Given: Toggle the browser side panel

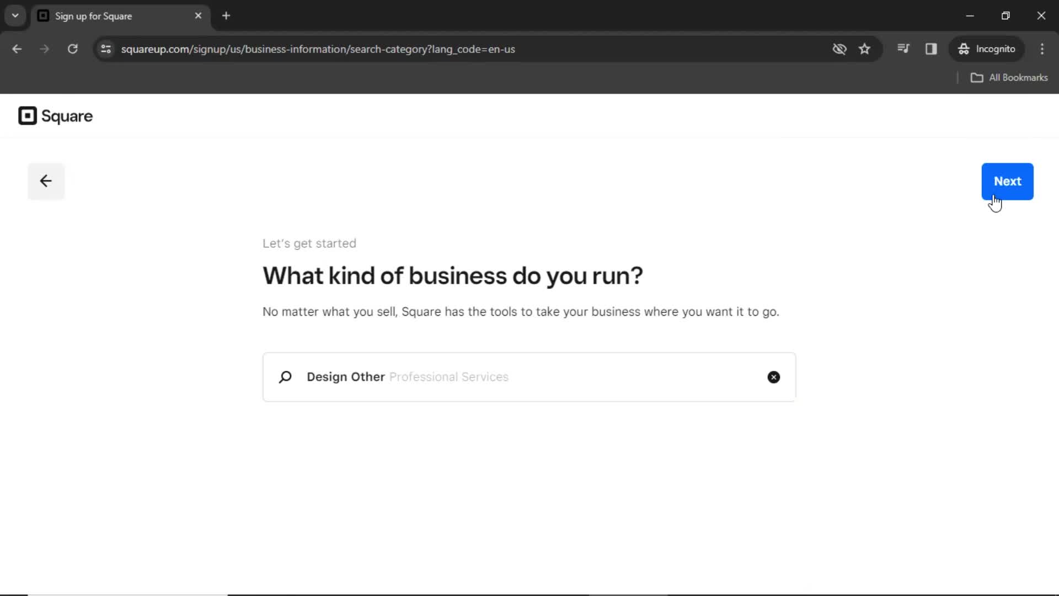Looking at the screenshot, I should point(931,49).
